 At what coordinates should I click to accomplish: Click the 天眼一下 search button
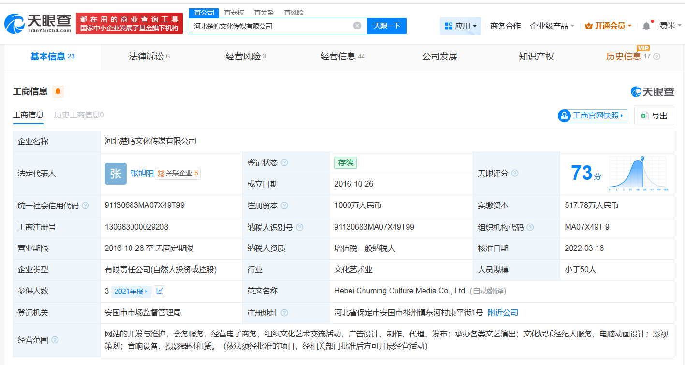(x=386, y=26)
